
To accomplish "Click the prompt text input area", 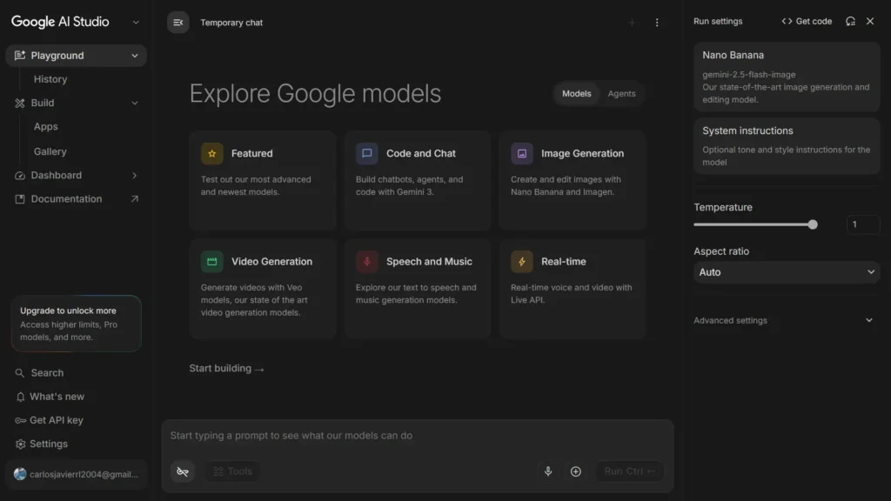I will (x=417, y=436).
